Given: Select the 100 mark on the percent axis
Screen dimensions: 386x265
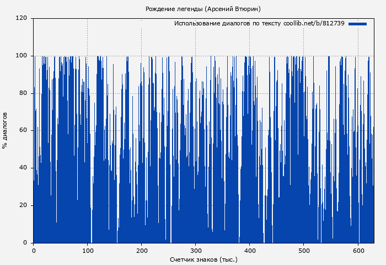Looking at the screenshot, I should [22, 56].
